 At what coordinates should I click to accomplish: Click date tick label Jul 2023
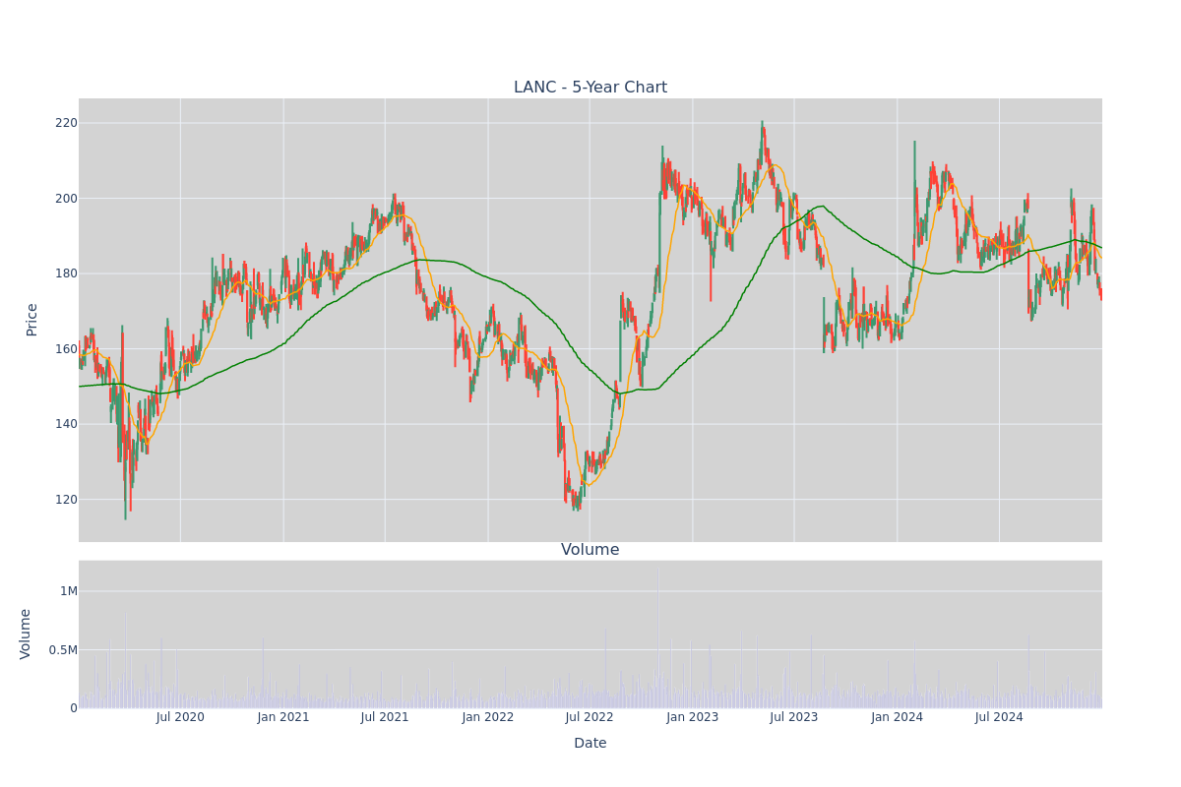point(794,717)
